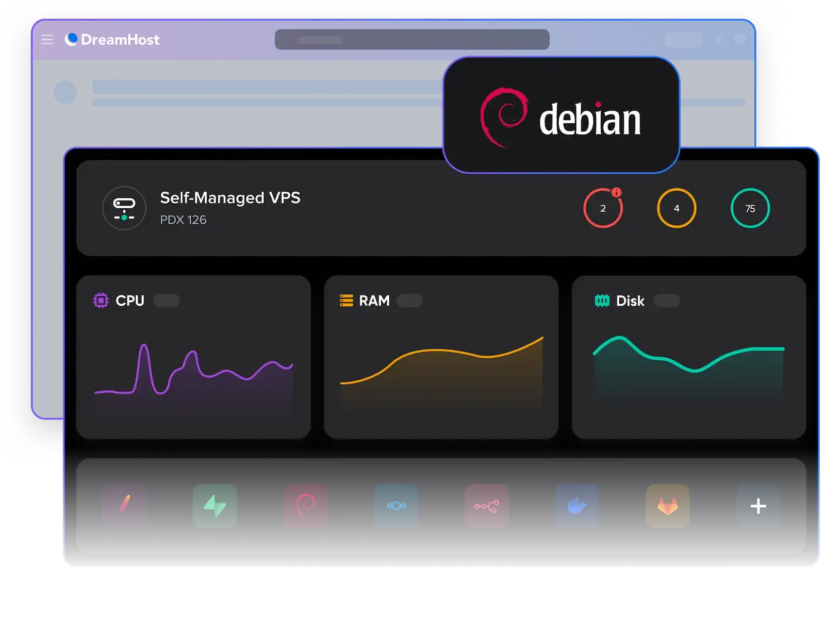The image size is (825, 618).
Task: Click the Debian logo card
Action: (561, 115)
